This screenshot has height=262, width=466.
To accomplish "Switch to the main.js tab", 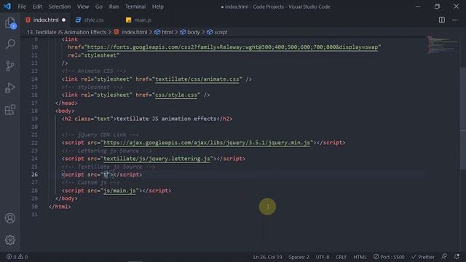I will click(x=143, y=20).
